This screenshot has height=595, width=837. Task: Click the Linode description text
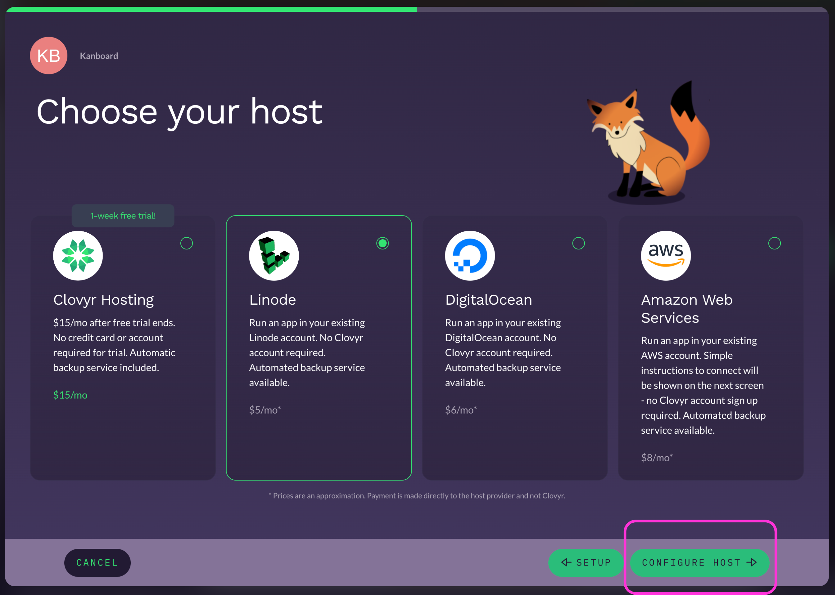click(x=307, y=353)
